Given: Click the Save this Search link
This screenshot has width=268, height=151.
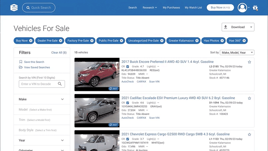Looking at the screenshot, I should 34,62.
